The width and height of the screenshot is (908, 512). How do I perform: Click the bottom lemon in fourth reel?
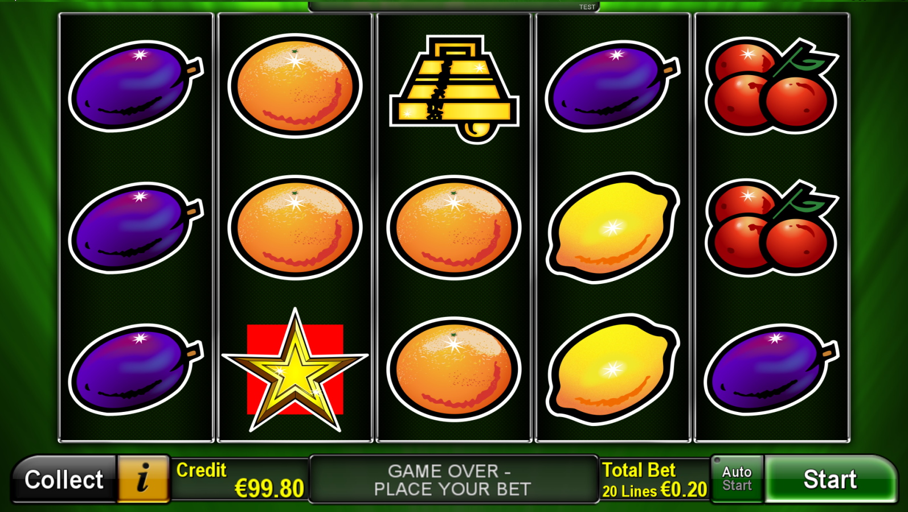[x=613, y=370]
